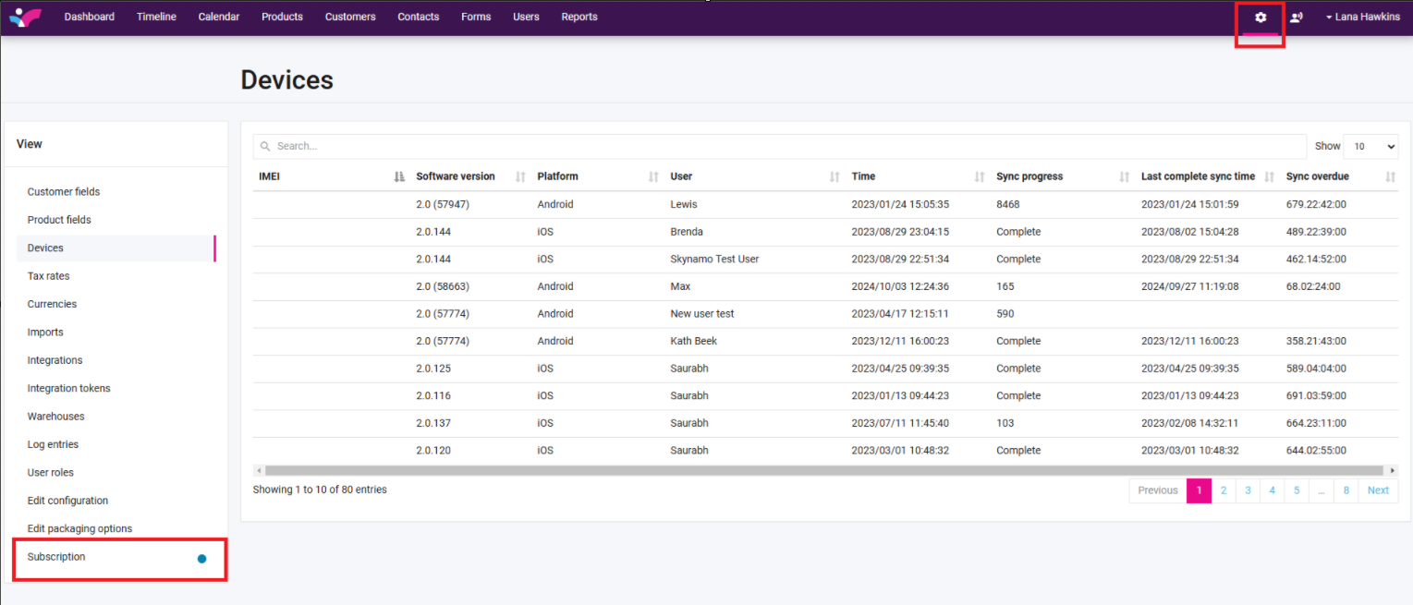Open the Show entries count dropdown

tap(1370, 146)
